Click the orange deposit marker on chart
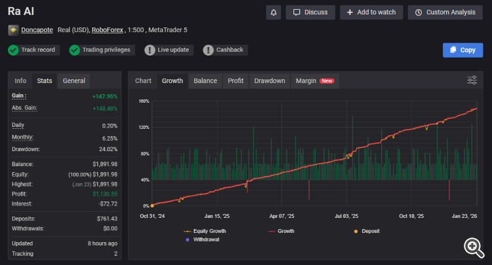This screenshot has height=265, width=492. coord(152,205)
